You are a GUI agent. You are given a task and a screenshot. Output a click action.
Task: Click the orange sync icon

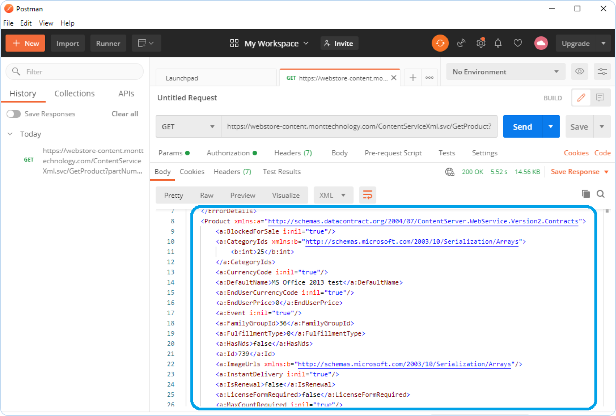click(x=440, y=43)
